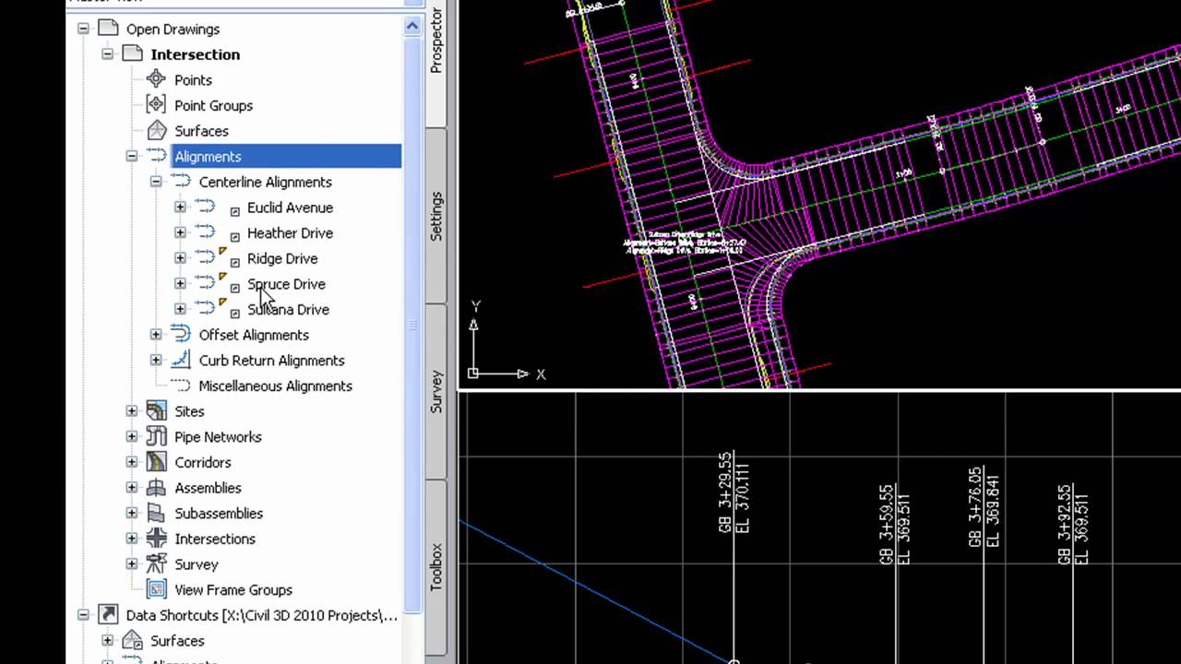
Task: Collapse the Alignments node
Action: [x=132, y=156]
